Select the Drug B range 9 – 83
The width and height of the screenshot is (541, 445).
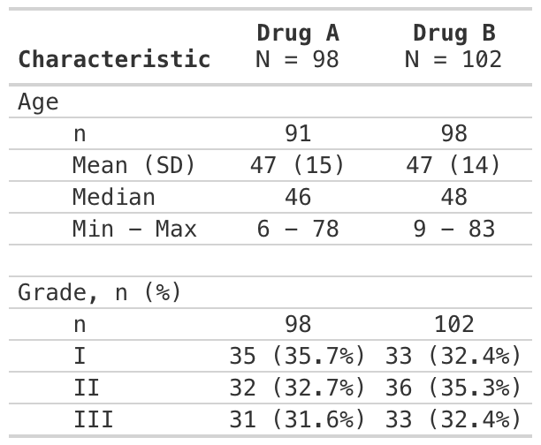click(x=453, y=229)
